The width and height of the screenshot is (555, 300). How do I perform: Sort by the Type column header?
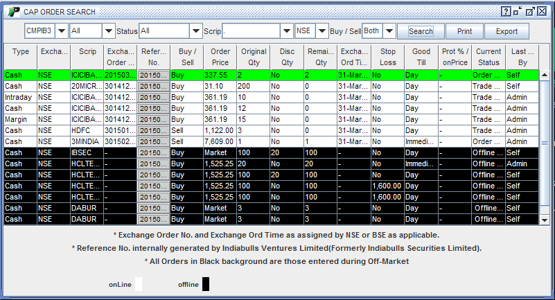coord(21,57)
